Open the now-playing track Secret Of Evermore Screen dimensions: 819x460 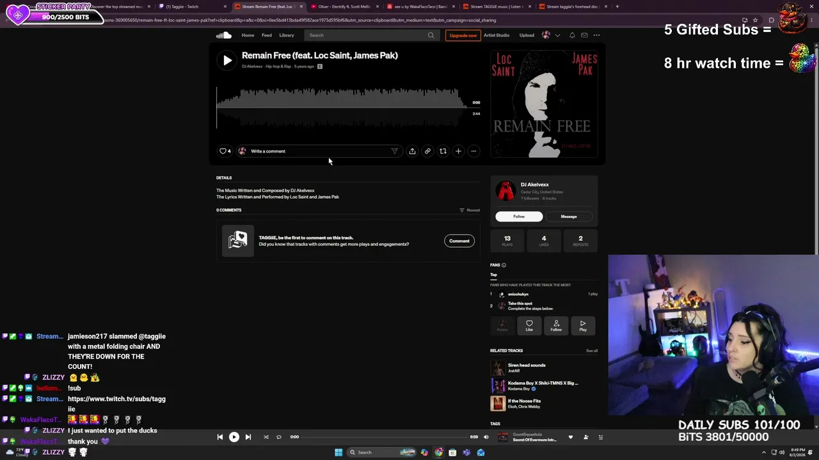pyautogui.click(x=535, y=440)
